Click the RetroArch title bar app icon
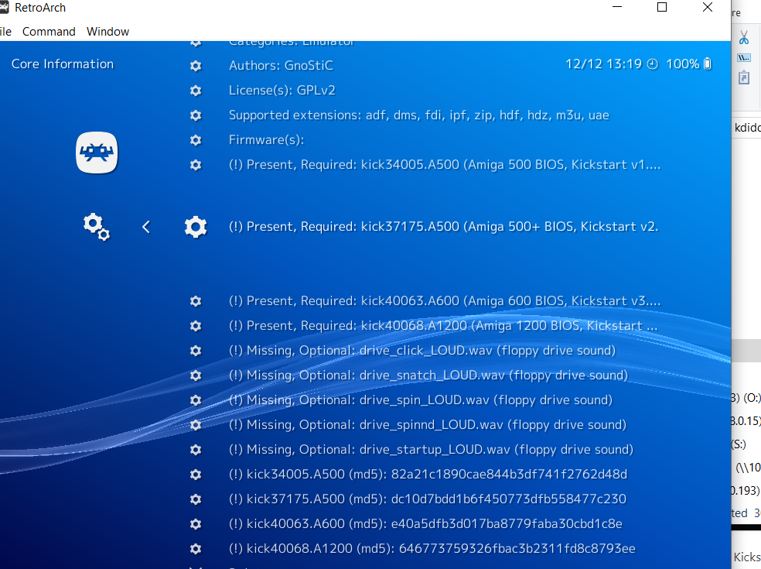The image size is (761, 569). click(x=4, y=7)
